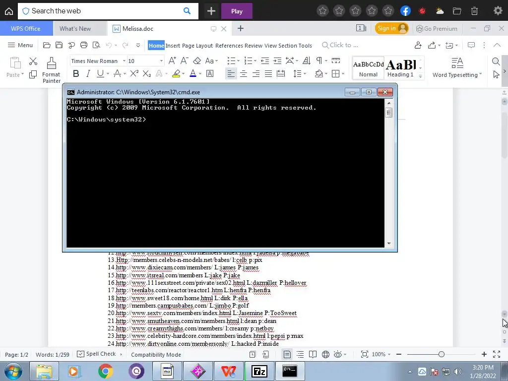This screenshot has height=381, width=508.
Task: Decrease paragraph indent
Action: click(265, 61)
